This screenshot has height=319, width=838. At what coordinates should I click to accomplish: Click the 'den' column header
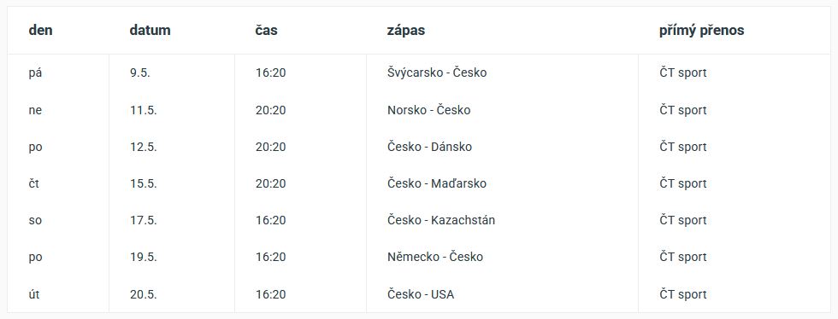click(x=41, y=31)
